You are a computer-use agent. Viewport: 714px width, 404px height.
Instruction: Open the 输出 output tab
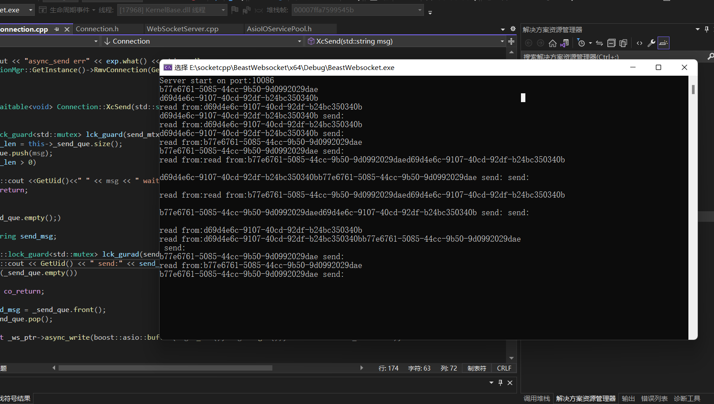coord(628,399)
